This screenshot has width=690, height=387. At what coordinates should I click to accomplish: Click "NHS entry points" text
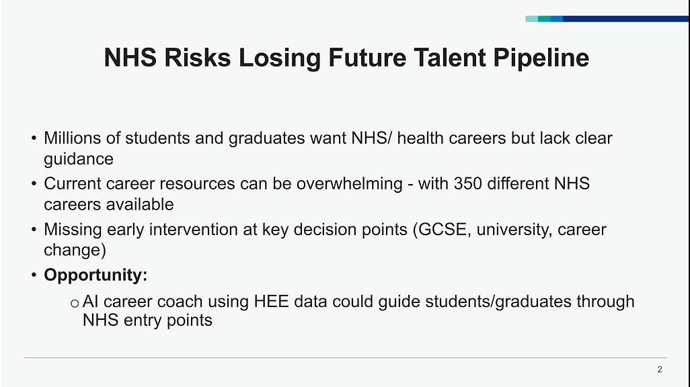[147, 320]
